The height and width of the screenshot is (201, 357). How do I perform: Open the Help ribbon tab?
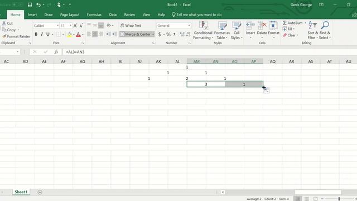[161, 15]
